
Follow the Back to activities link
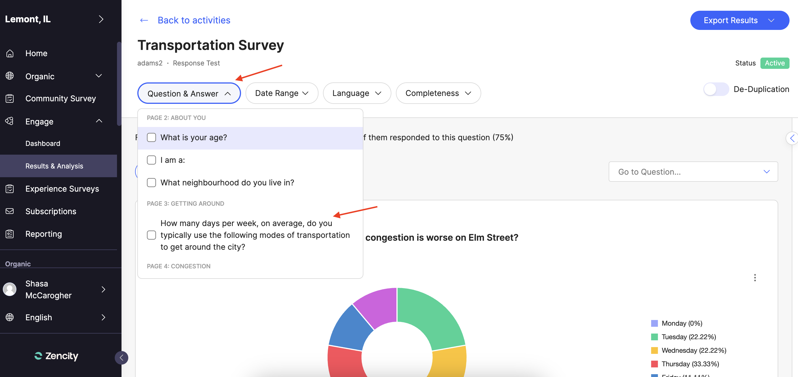point(194,20)
